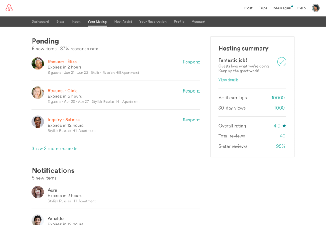Viewport: 326px width, 225px height.
Task: Click the Total reviews value 40
Action: [282, 136]
